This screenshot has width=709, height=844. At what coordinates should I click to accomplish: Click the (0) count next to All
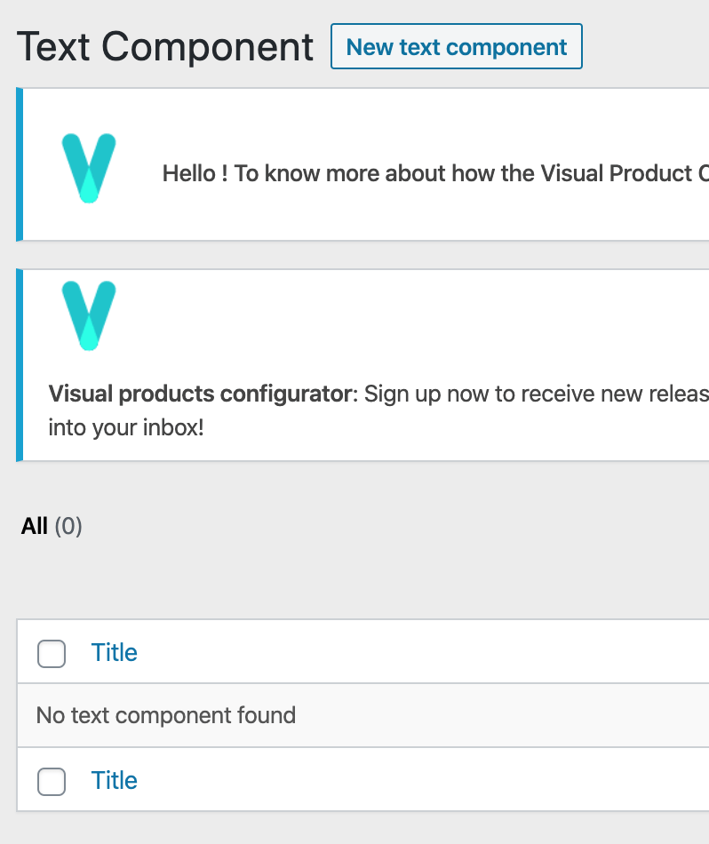tap(68, 526)
